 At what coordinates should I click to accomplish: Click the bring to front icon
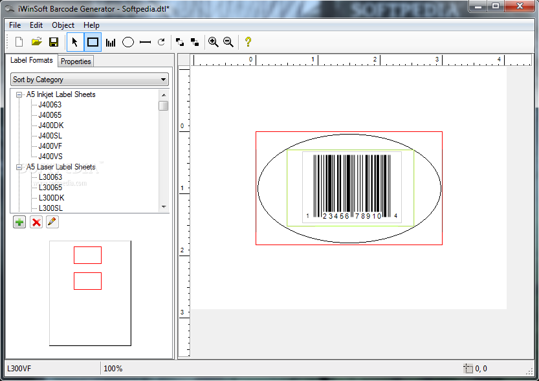180,42
